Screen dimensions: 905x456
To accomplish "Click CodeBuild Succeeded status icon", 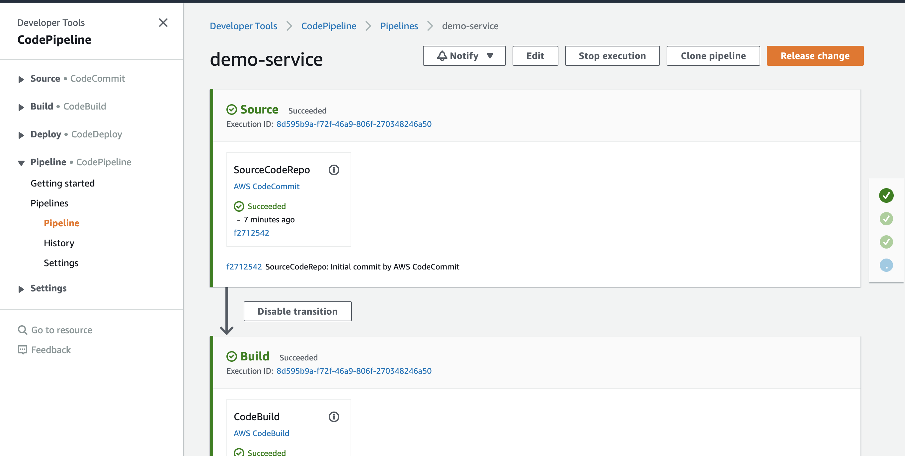I will coord(239,452).
